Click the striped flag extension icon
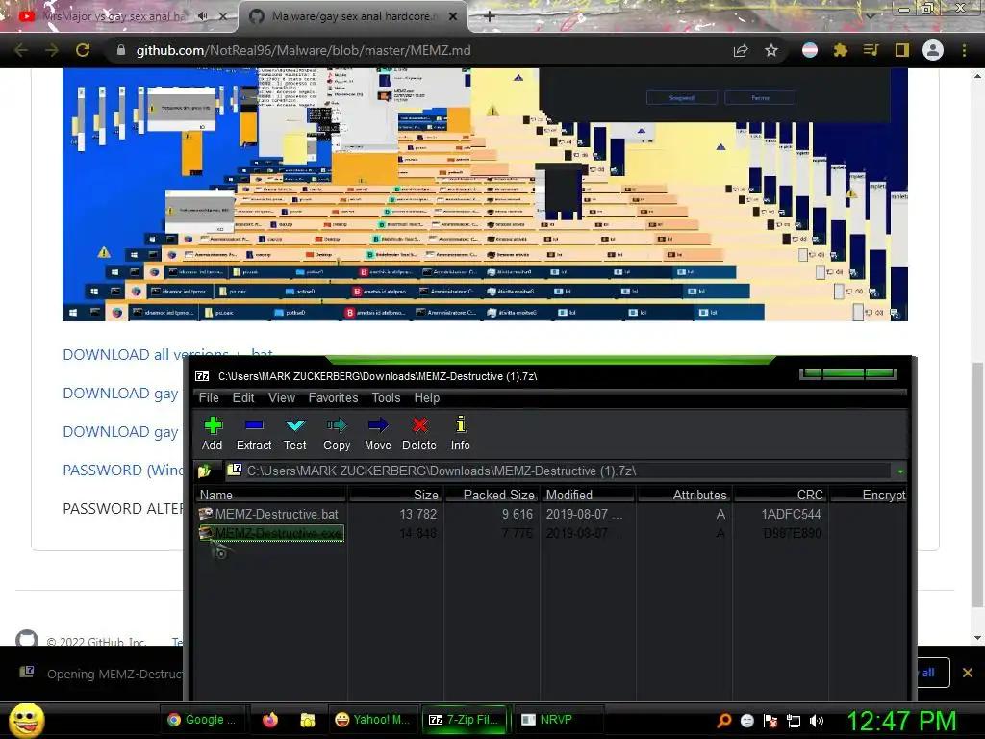Screen dimensions: 985x739 810,50
